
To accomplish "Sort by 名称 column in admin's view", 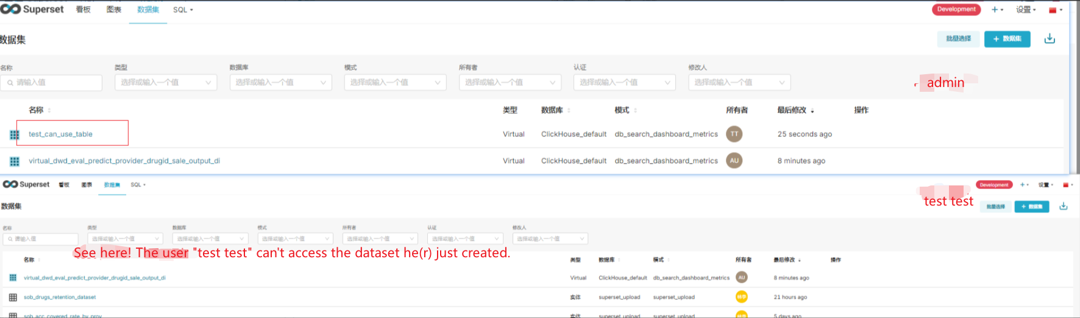I will (x=49, y=111).
